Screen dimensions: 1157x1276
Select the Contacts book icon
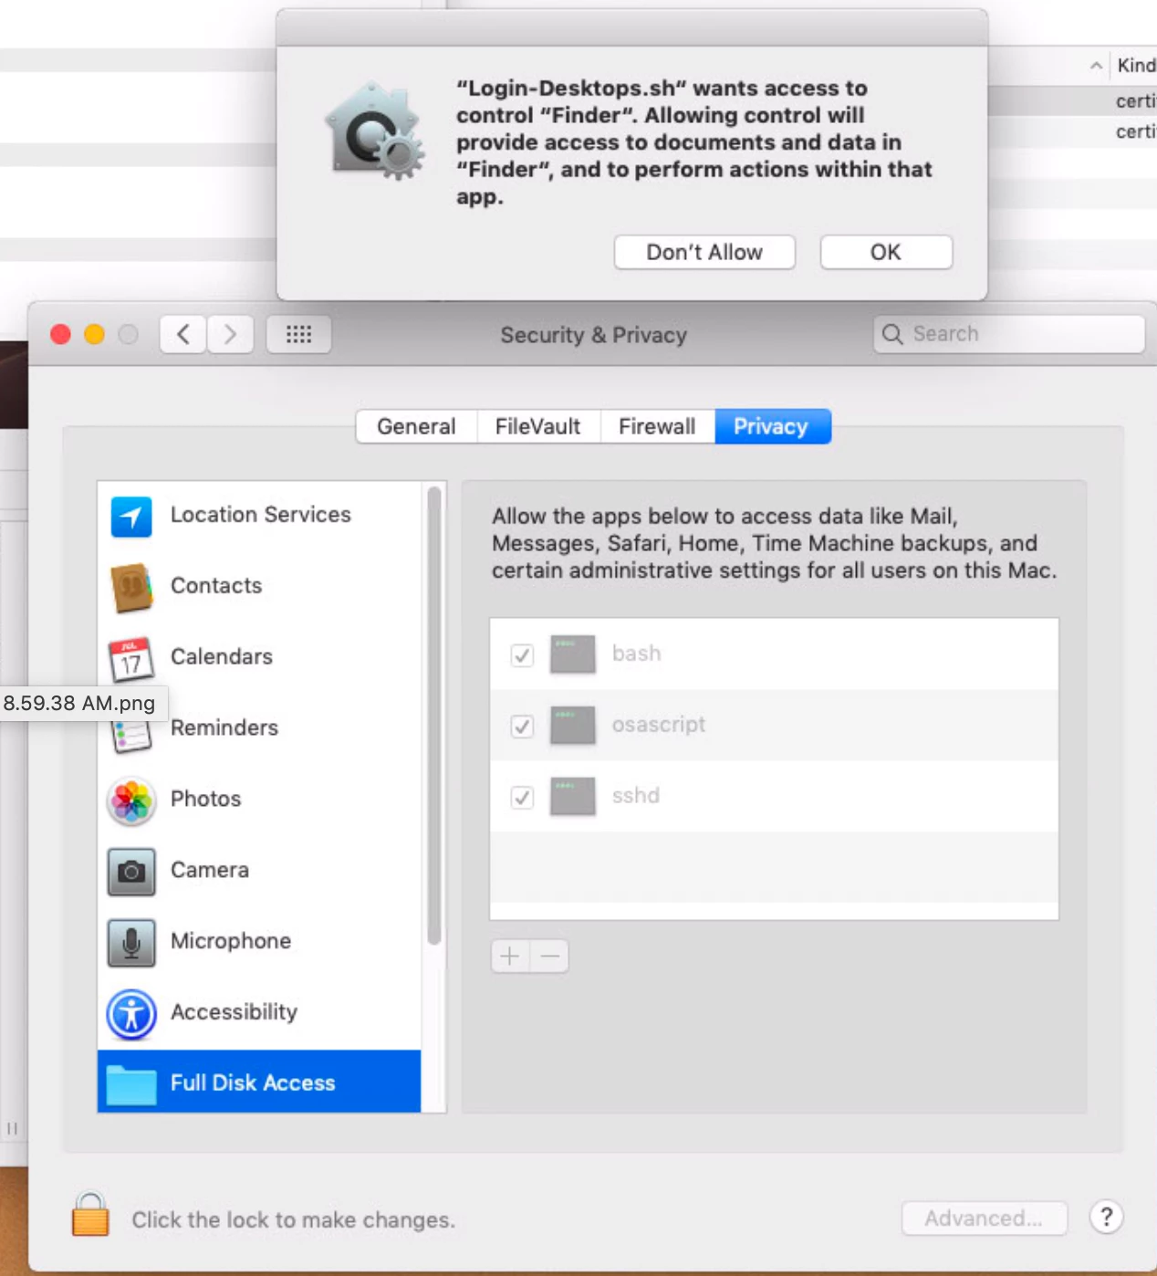(x=131, y=587)
